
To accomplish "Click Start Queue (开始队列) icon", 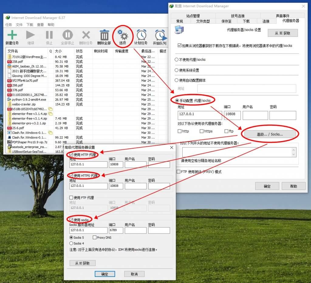I will coord(160,35).
